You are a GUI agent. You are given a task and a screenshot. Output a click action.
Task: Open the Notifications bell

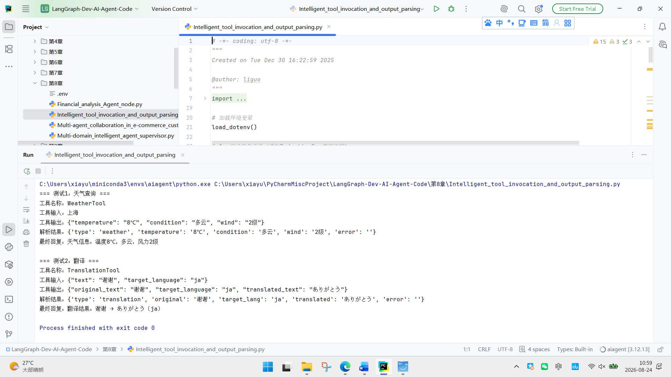662,27
